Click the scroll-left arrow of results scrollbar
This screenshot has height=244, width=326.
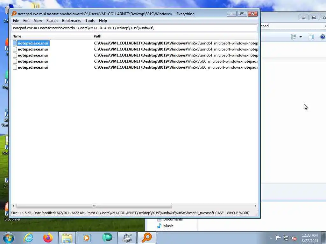[13, 206]
